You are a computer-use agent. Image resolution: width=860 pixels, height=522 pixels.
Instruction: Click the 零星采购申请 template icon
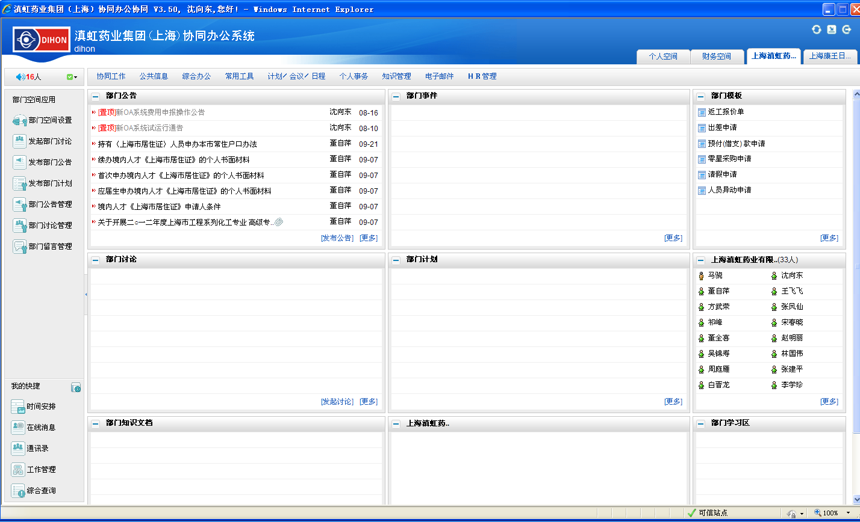[x=702, y=159]
